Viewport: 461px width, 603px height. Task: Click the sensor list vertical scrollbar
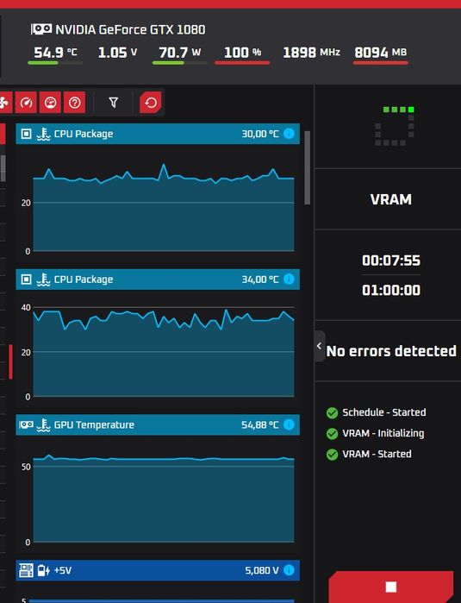click(307, 167)
